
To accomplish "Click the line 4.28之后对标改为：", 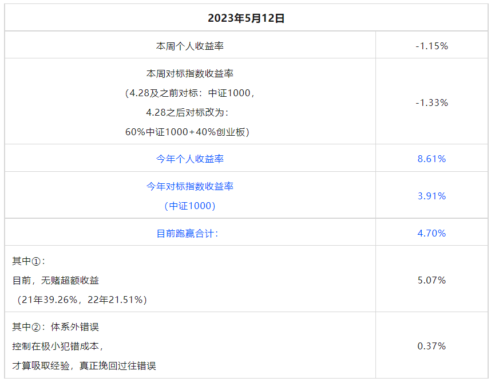I will [188, 112].
